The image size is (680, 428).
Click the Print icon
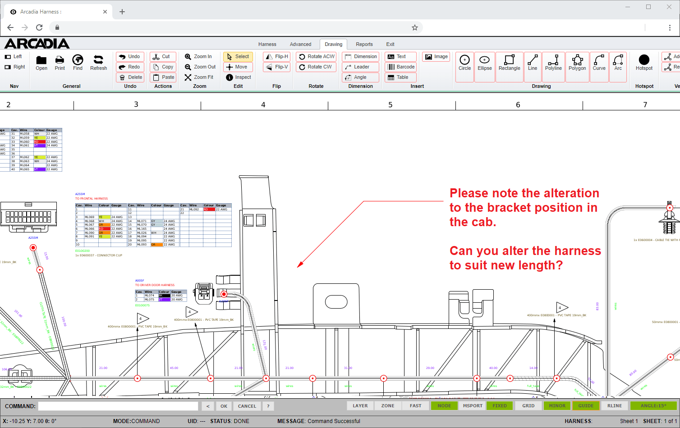pyautogui.click(x=60, y=63)
